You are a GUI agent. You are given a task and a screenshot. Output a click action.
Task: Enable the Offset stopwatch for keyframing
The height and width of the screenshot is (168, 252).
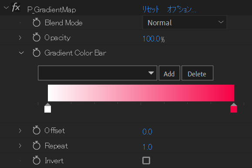click(x=37, y=130)
